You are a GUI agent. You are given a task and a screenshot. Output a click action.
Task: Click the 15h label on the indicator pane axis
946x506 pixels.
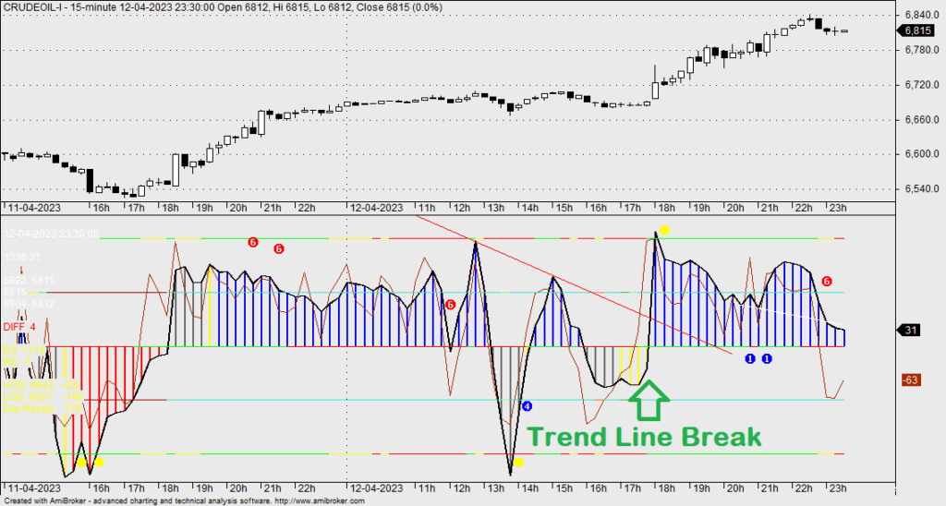(564, 488)
